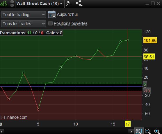The width and height of the screenshot is (162, 134).
Task: Open the Wall Street Cash instrument dropdown
Action: pyautogui.click(x=40, y=4)
